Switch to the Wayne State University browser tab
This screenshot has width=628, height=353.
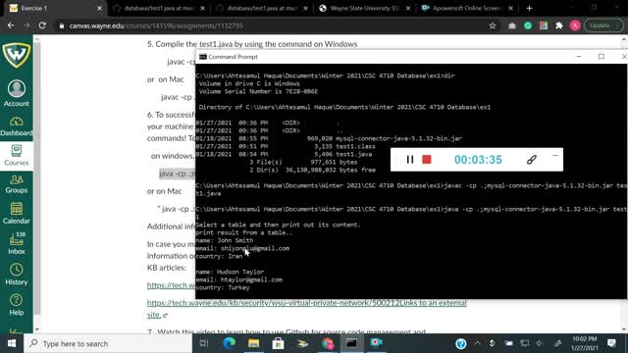(x=364, y=8)
